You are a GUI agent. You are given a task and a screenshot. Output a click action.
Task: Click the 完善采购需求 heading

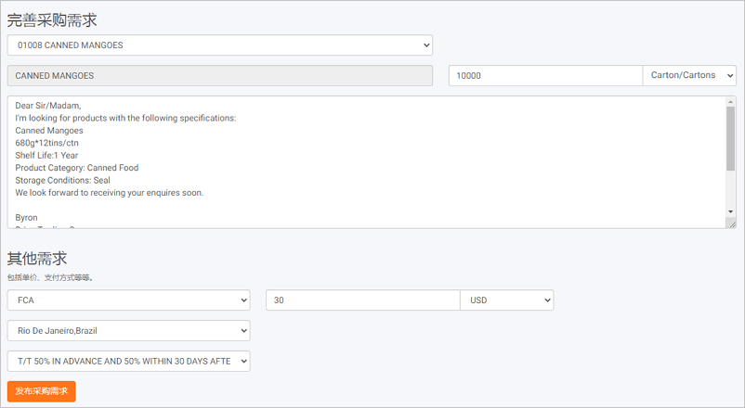tap(52, 19)
